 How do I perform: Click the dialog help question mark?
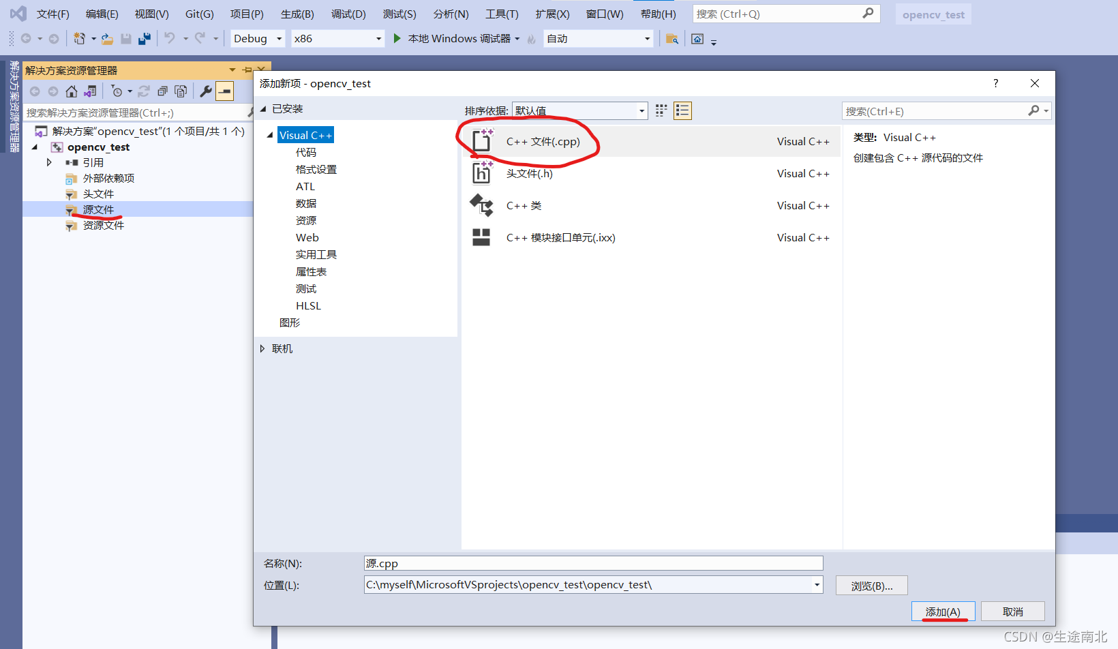point(995,83)
